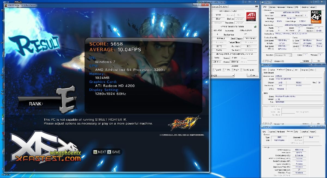
Task: Switch to the Validation tab in GPU-Z
Action: (223, 7)
